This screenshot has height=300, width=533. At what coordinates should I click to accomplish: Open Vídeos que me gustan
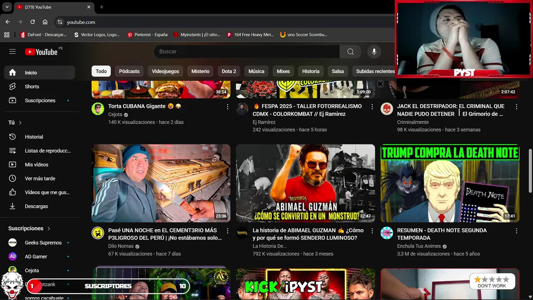[x=40, y=192]
